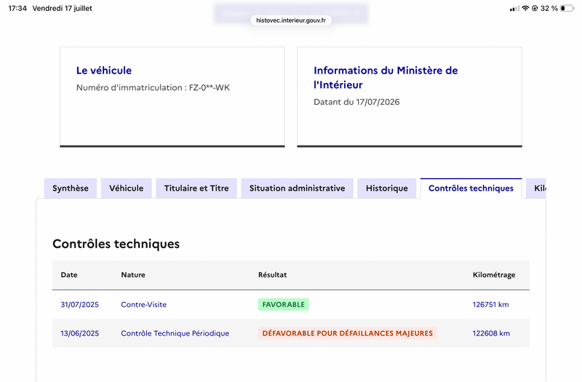Click the 126751 km mileage value
The image size is (582, 382).
point(490,304)
